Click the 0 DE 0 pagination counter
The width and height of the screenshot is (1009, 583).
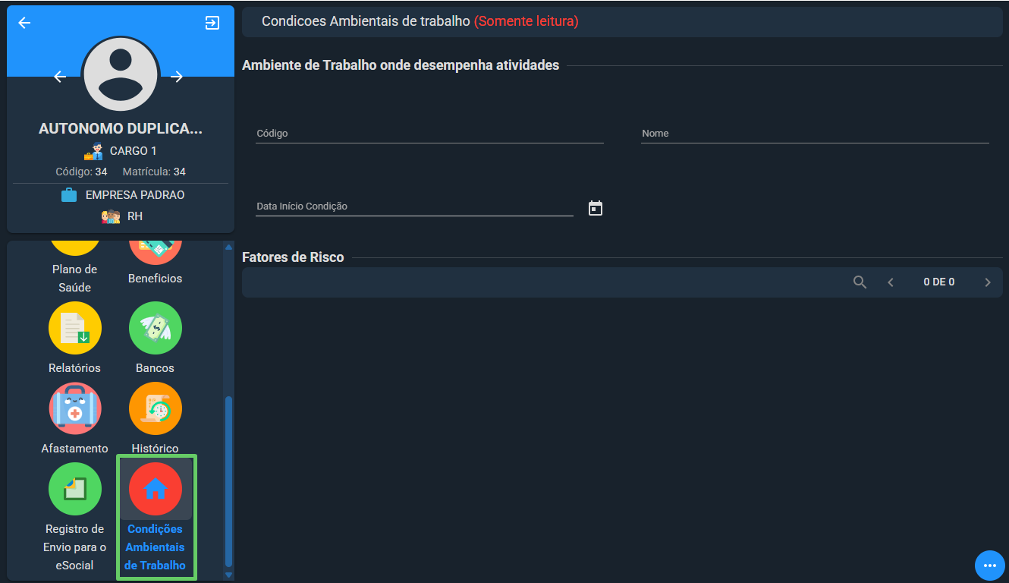[939, 282]
